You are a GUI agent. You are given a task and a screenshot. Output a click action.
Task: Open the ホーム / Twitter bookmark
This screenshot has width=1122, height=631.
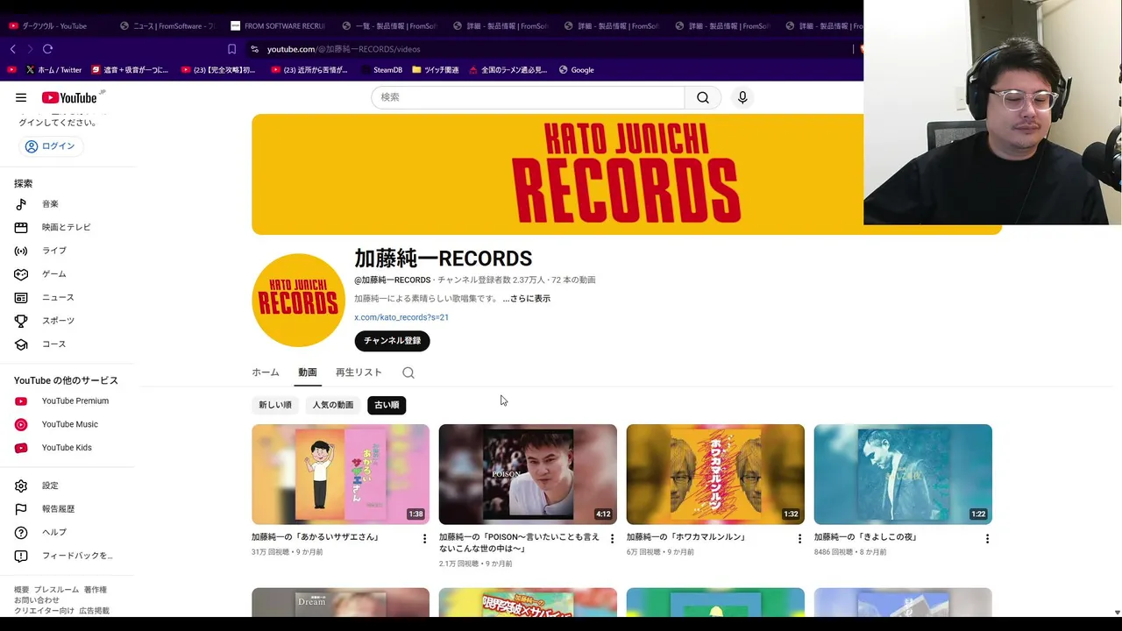tap(53, 70)
